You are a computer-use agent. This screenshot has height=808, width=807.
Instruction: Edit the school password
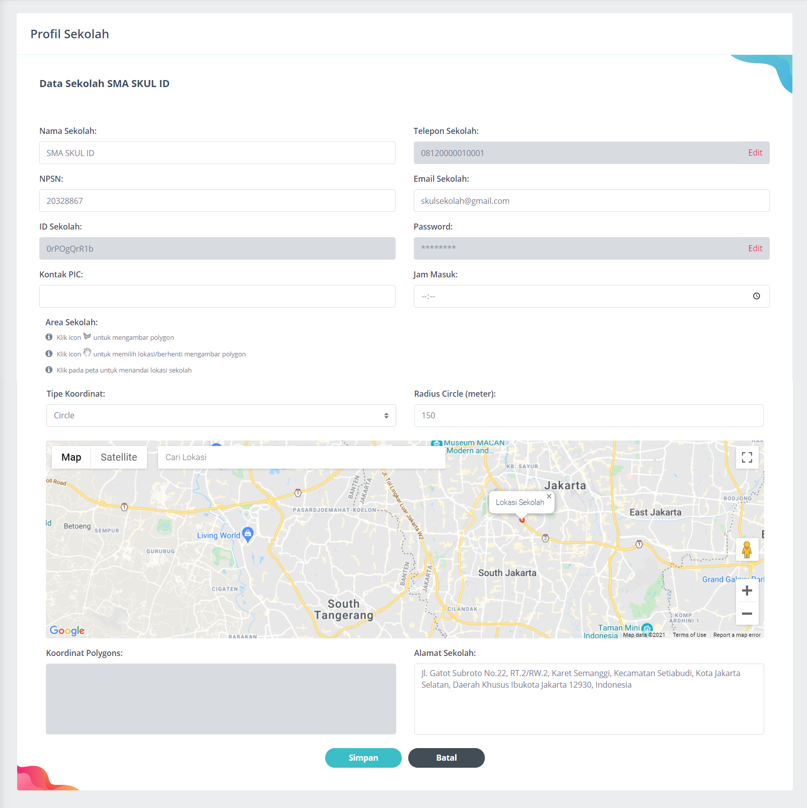pyautogui.click(x=755, y=248)
